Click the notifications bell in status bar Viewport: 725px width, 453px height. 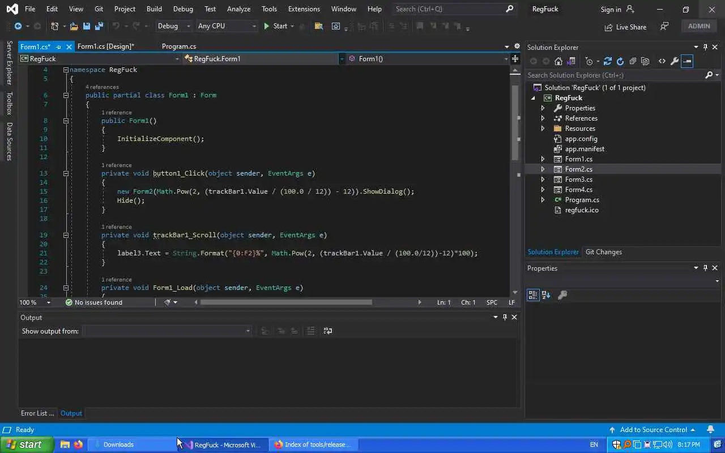[x=710, y=430]
